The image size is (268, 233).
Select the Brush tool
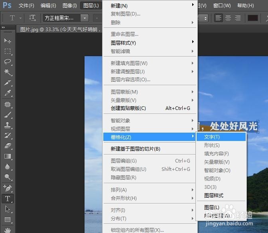click(8, 115)
